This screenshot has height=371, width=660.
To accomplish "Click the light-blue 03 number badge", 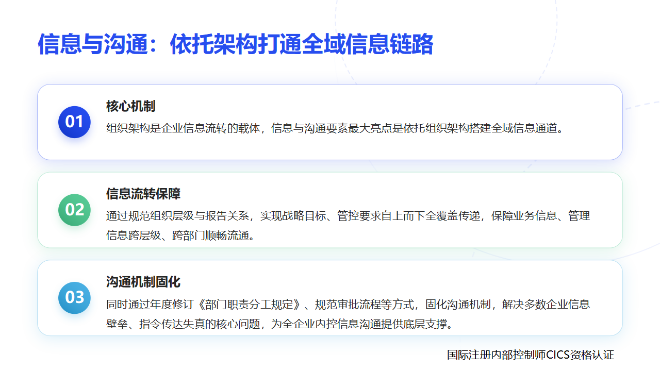I will coord(74,297).
